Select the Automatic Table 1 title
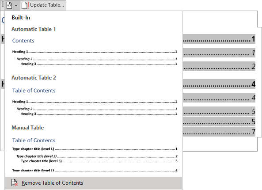The image size is (262, 190). click(34, 29)
